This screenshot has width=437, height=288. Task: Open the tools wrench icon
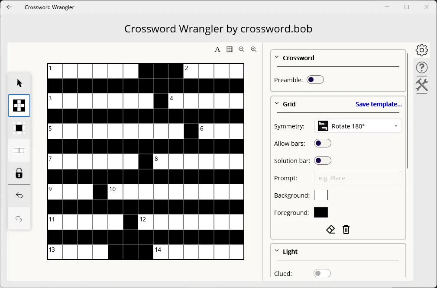422,85
